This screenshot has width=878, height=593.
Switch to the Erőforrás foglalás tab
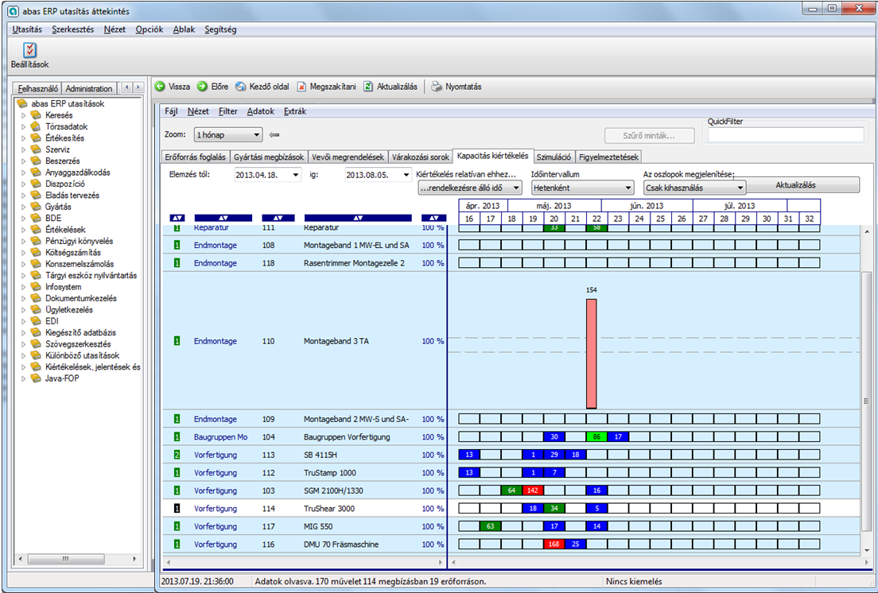pyautogui.click(x=196, y=157)
